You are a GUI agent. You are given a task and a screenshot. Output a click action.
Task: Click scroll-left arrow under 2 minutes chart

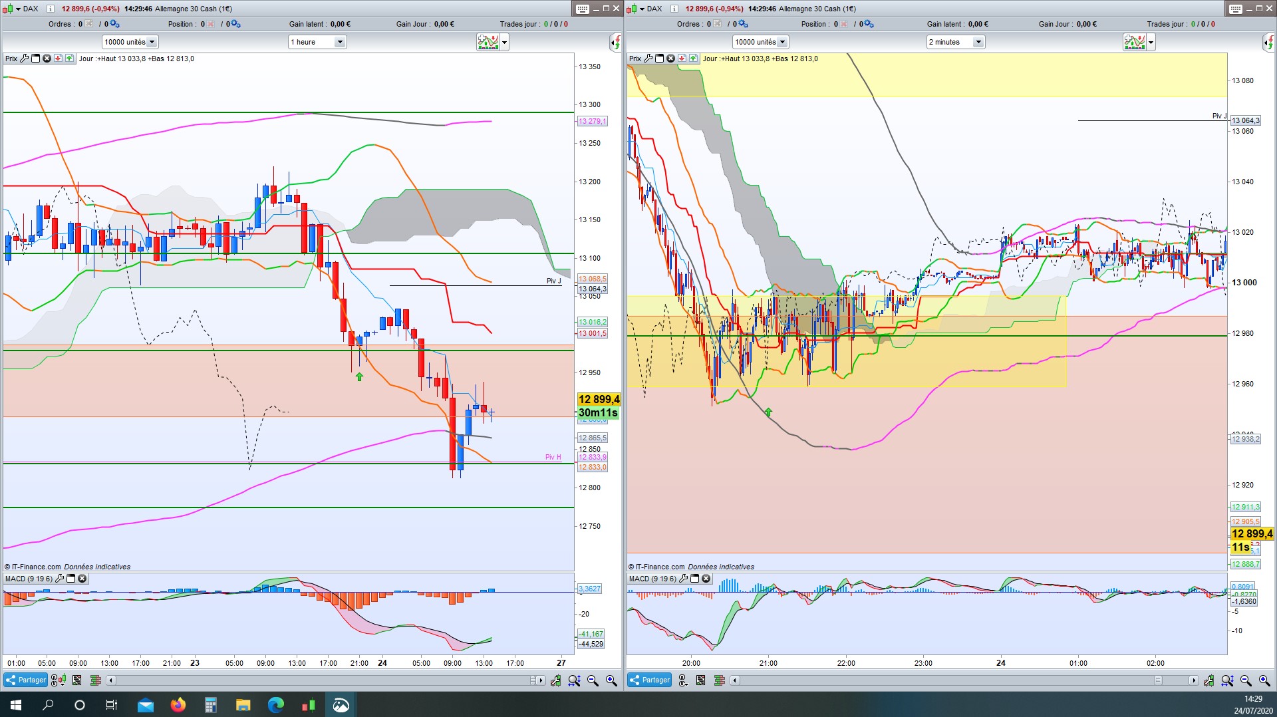pos(734,680)
